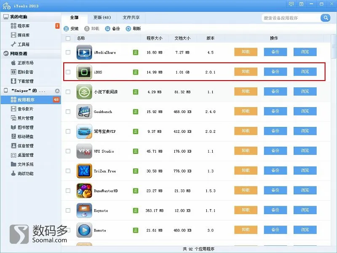
Task: Click the vertical scrollbar thumb of app list
Action: tap(333, 46)
